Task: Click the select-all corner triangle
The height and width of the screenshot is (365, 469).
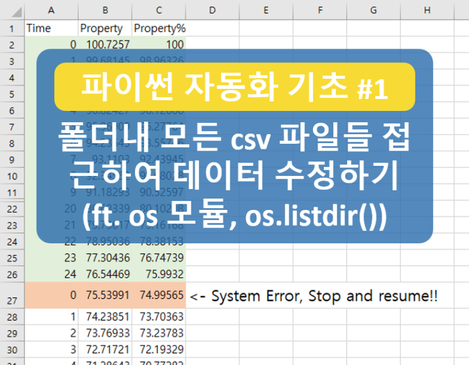Action: [17, 12]
